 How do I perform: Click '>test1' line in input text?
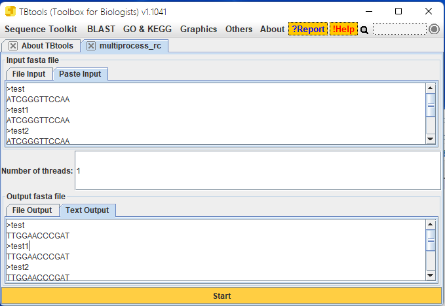click(17, 110)
